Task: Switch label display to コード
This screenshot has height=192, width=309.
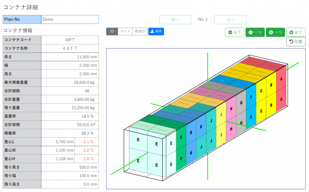Action: 125,31
